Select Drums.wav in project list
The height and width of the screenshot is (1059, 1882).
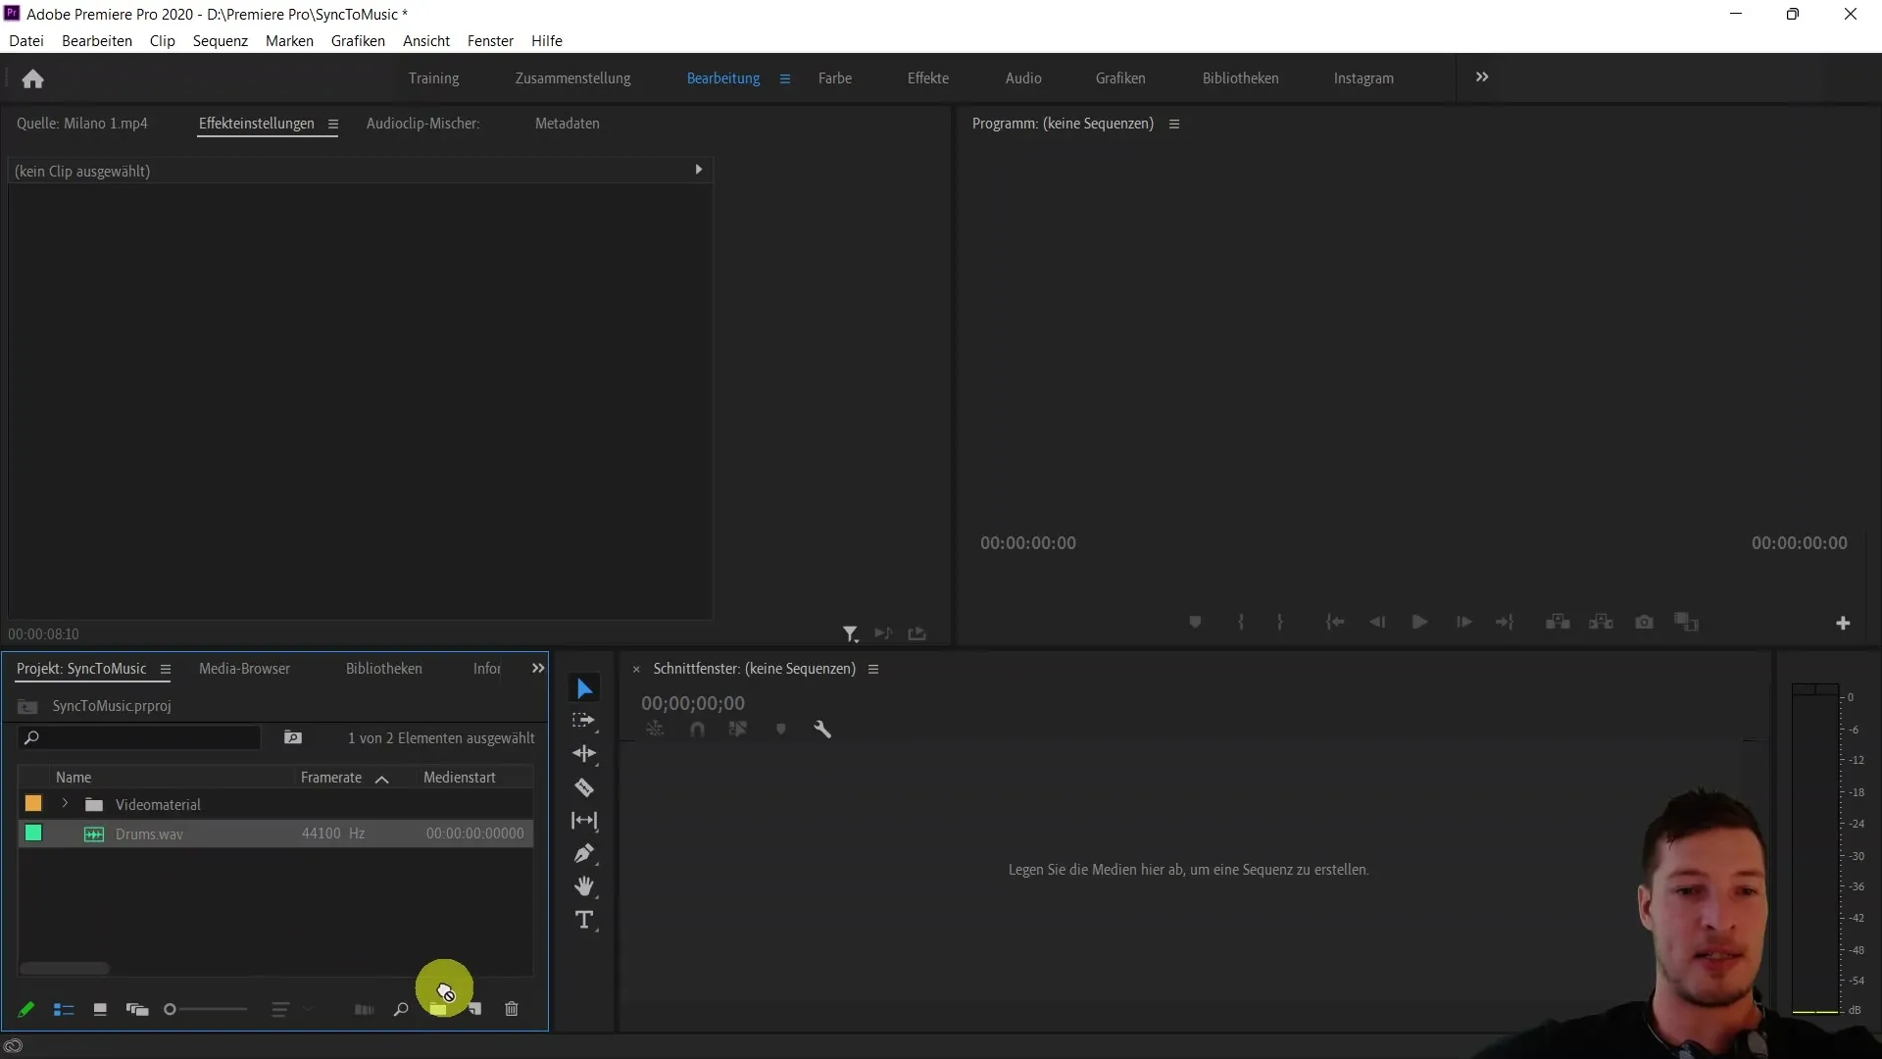[275, 833]
